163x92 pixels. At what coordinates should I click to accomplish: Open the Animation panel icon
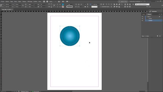[x=150, y=11]
